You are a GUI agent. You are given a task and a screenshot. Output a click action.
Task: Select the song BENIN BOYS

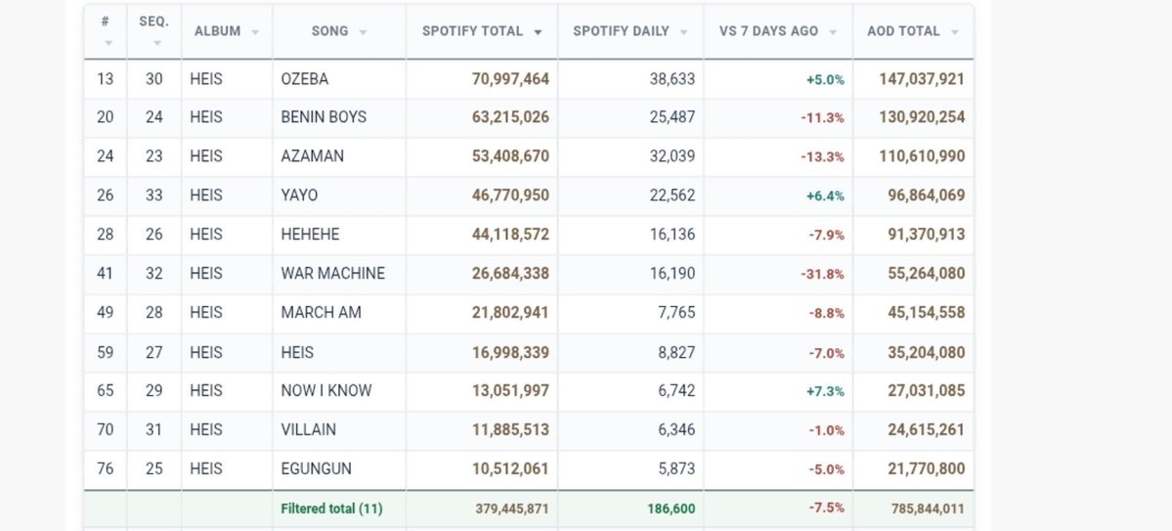[324, 117]
